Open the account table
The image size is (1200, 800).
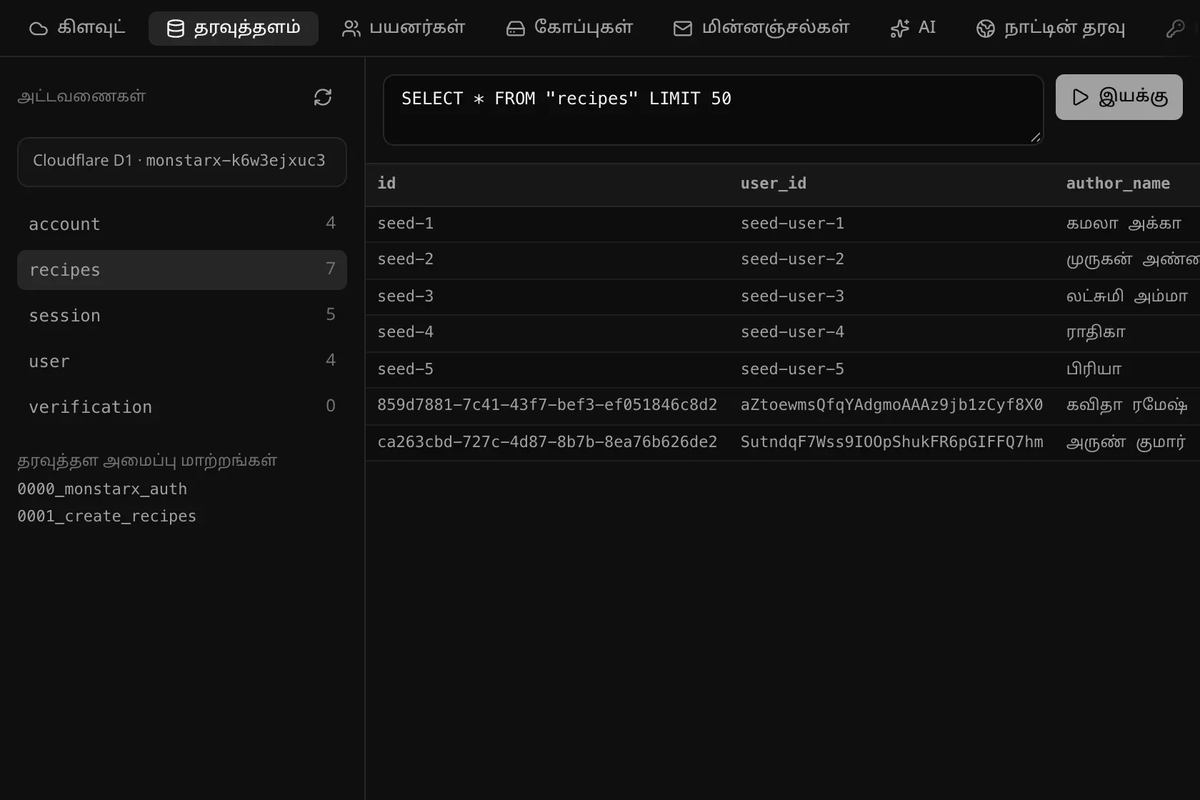(182, 224)
